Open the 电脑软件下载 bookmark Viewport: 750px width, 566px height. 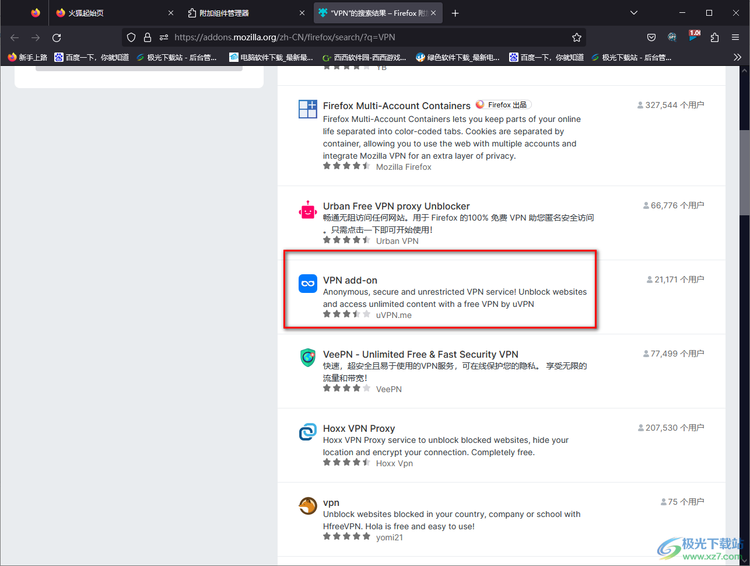271,57
